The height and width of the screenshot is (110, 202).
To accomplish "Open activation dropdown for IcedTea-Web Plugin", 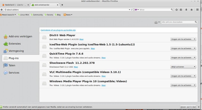I will 183,48.
